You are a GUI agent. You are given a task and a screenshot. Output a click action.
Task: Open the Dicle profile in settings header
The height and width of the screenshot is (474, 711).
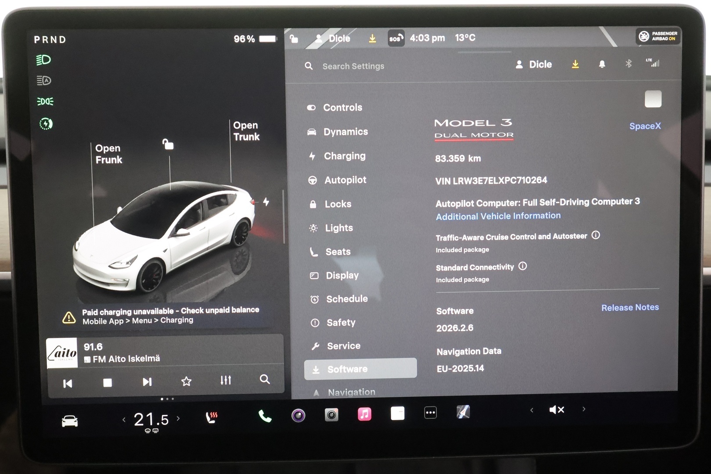coord(534,65)
